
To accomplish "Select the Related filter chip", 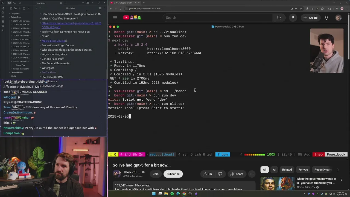I will [x=287, y=170].
